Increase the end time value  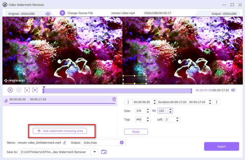pyautogui.click(x=210, y=101)
